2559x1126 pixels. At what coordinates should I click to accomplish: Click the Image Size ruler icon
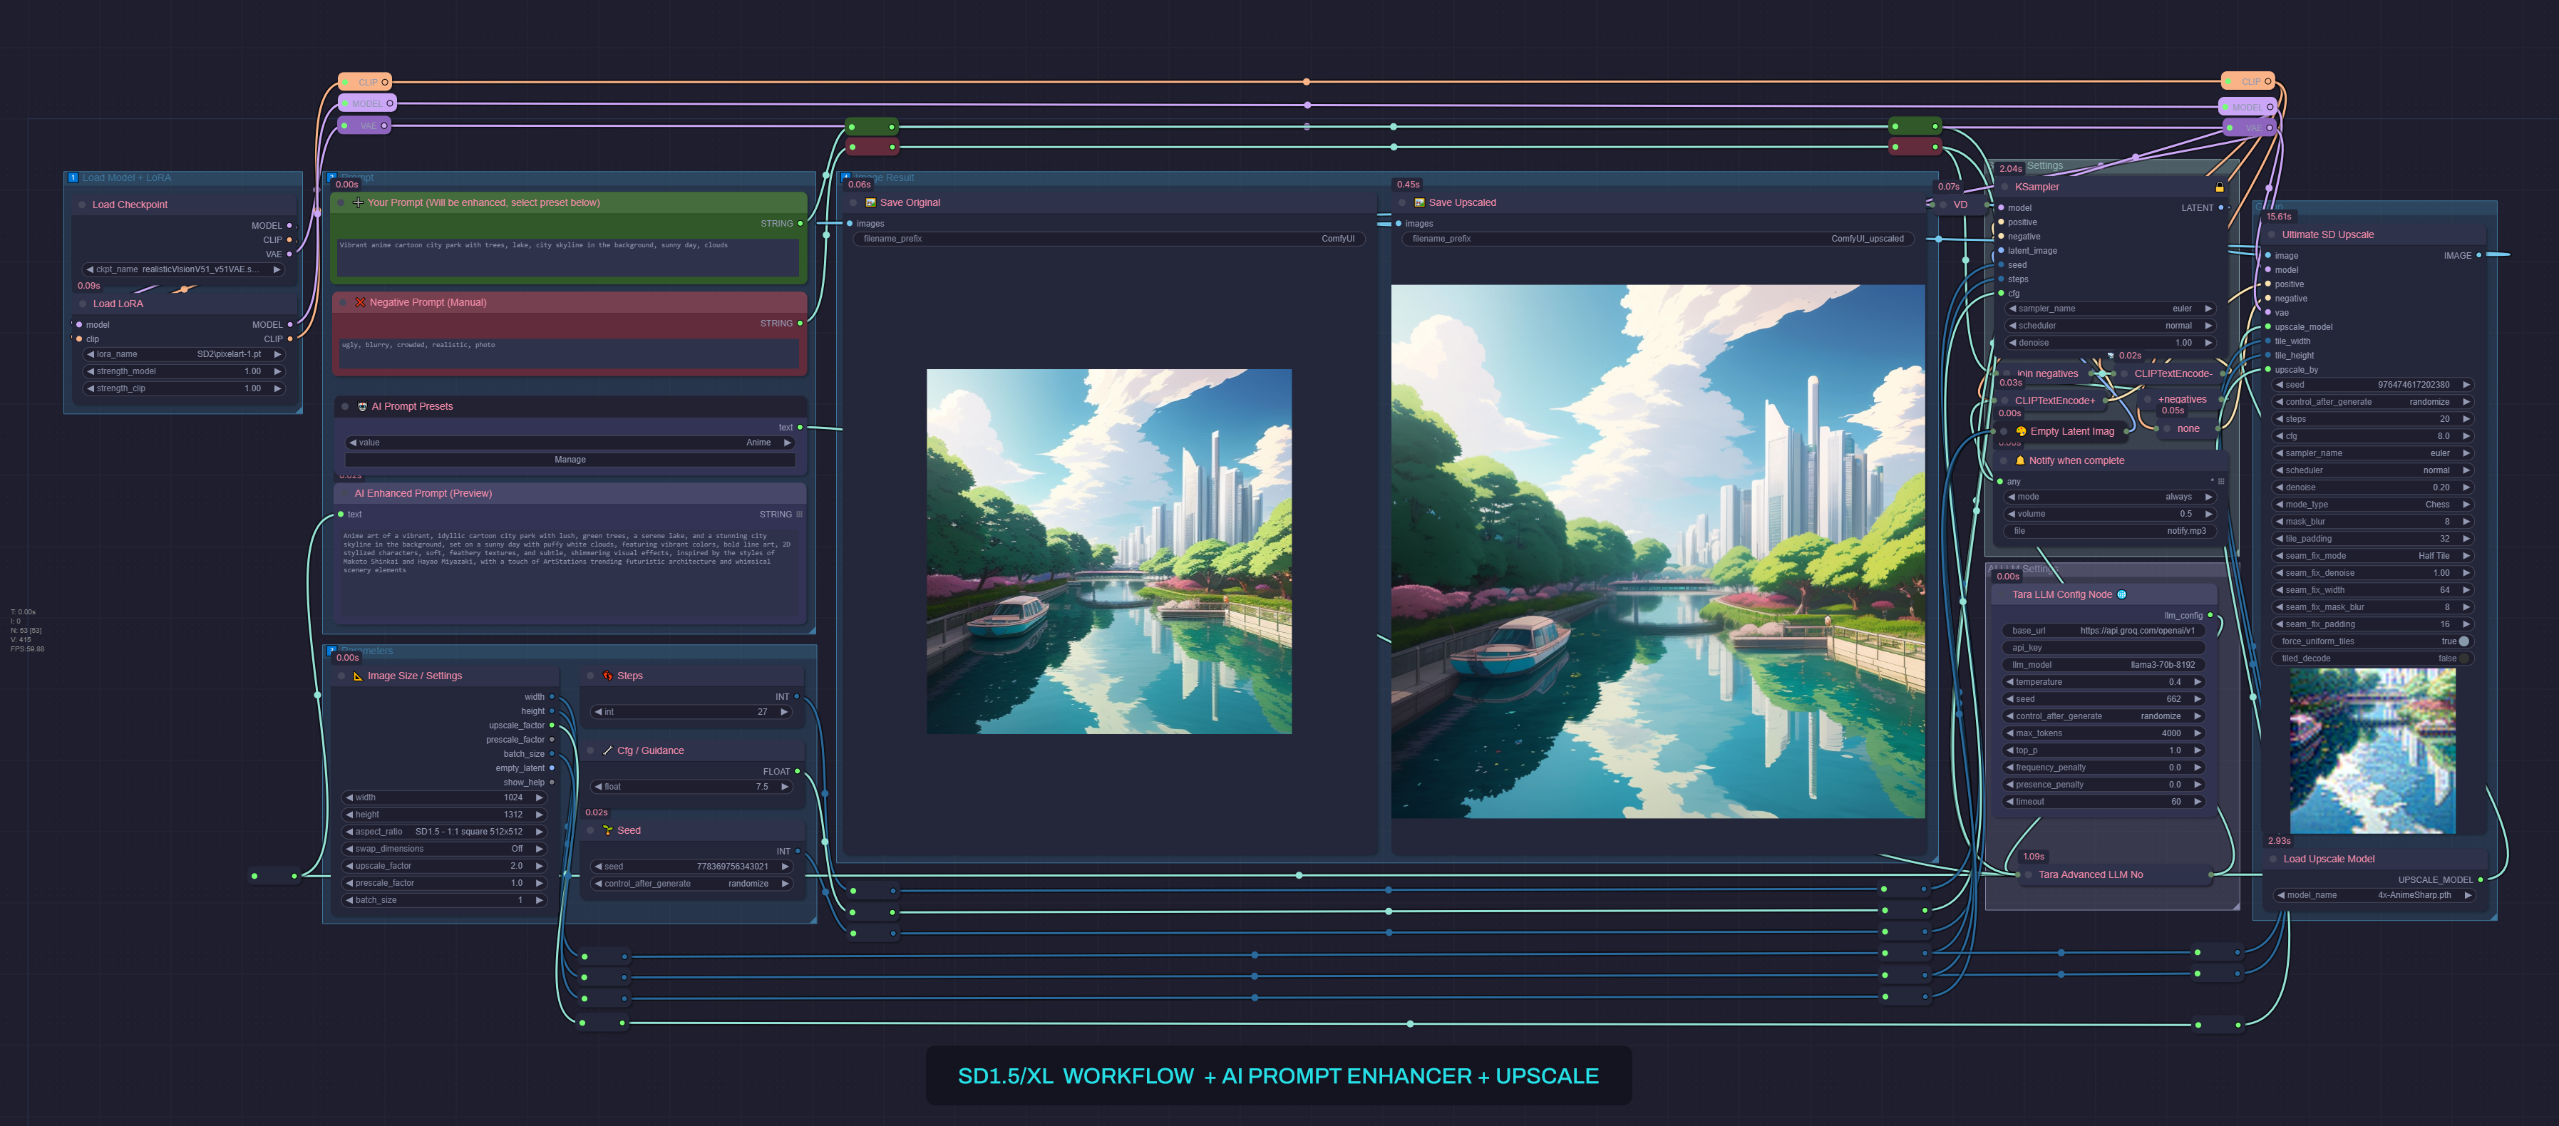click(x=358, y=676)
